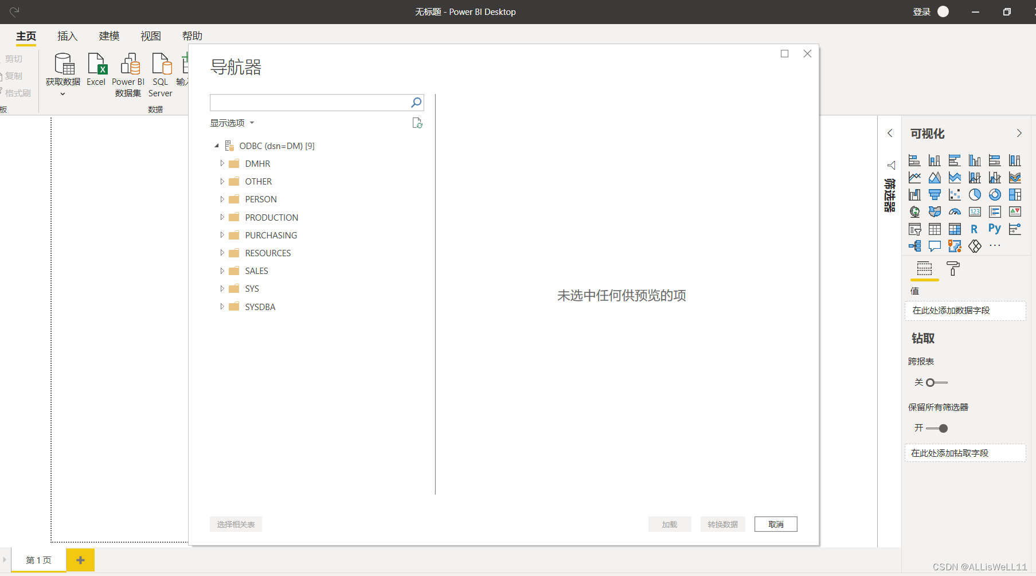Select the gauge visual
Screen dimensions: 1036x576
point(955,212)
